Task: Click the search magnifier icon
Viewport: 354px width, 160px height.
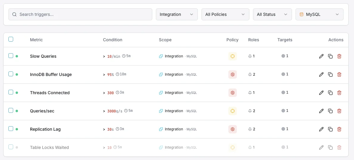Action: [14, 14]
